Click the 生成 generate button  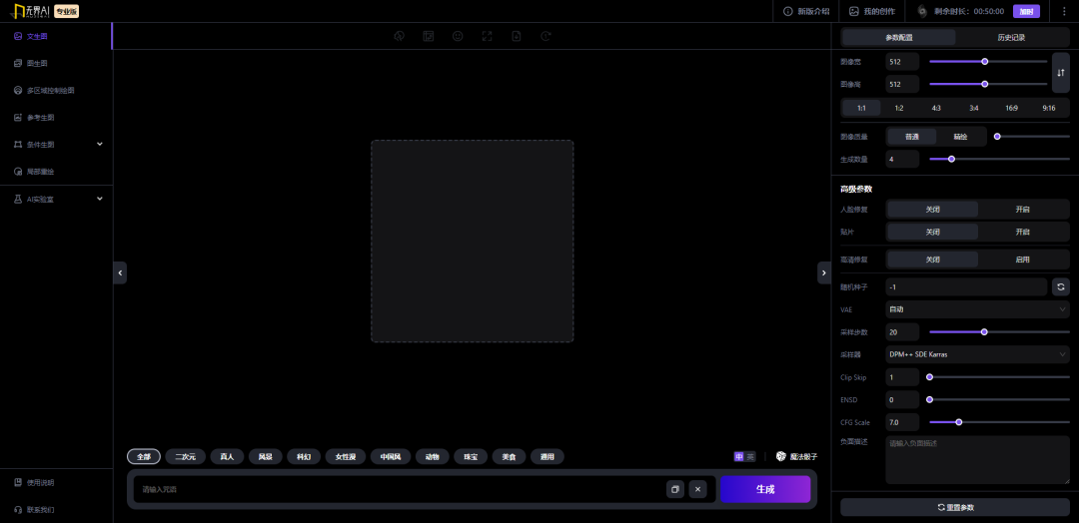point(765,489)
